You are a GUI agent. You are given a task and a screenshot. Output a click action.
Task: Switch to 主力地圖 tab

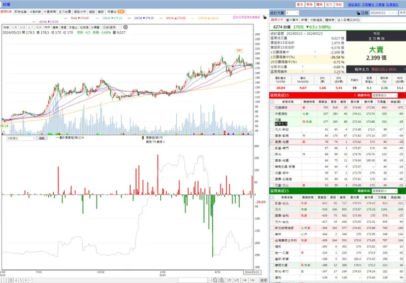point(65,11)
